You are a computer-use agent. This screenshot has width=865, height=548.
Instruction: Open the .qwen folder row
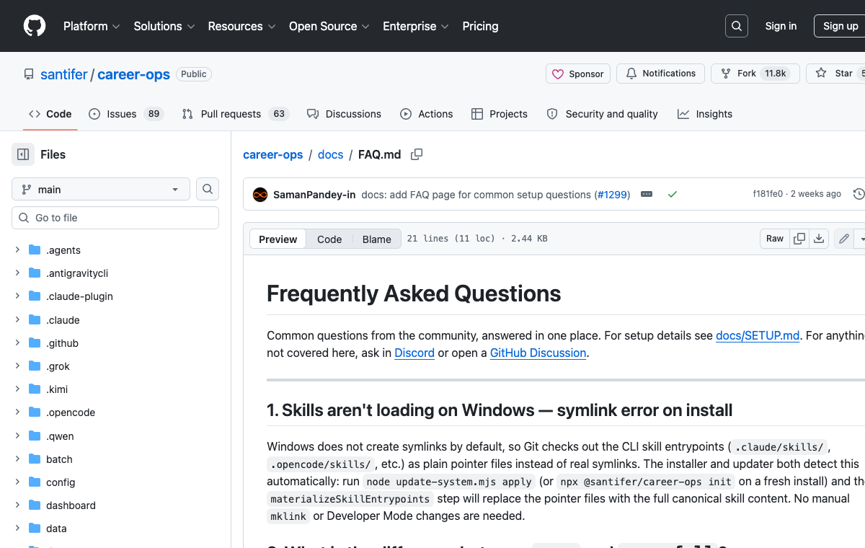click(x=115, y=436)
